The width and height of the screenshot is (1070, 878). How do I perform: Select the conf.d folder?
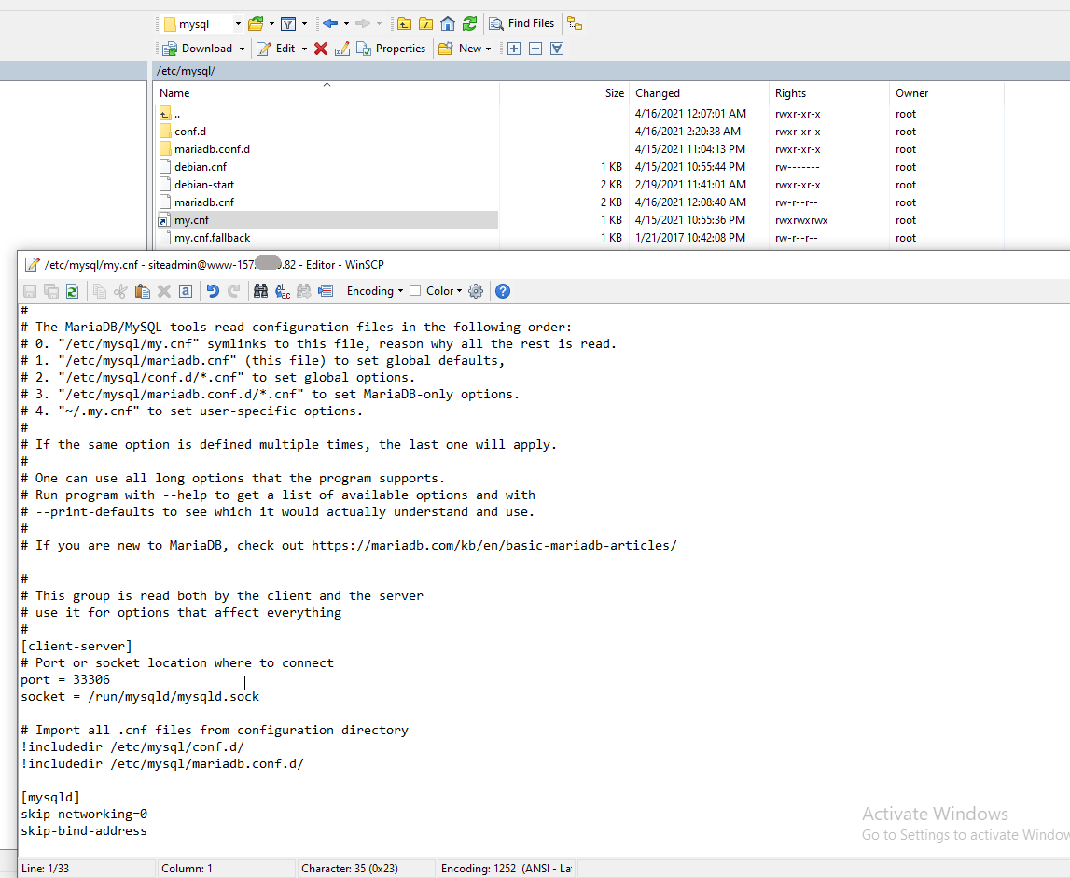(190, 131)
